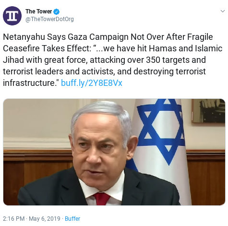Open The Tower's purple profile avatar

point(12,16)
